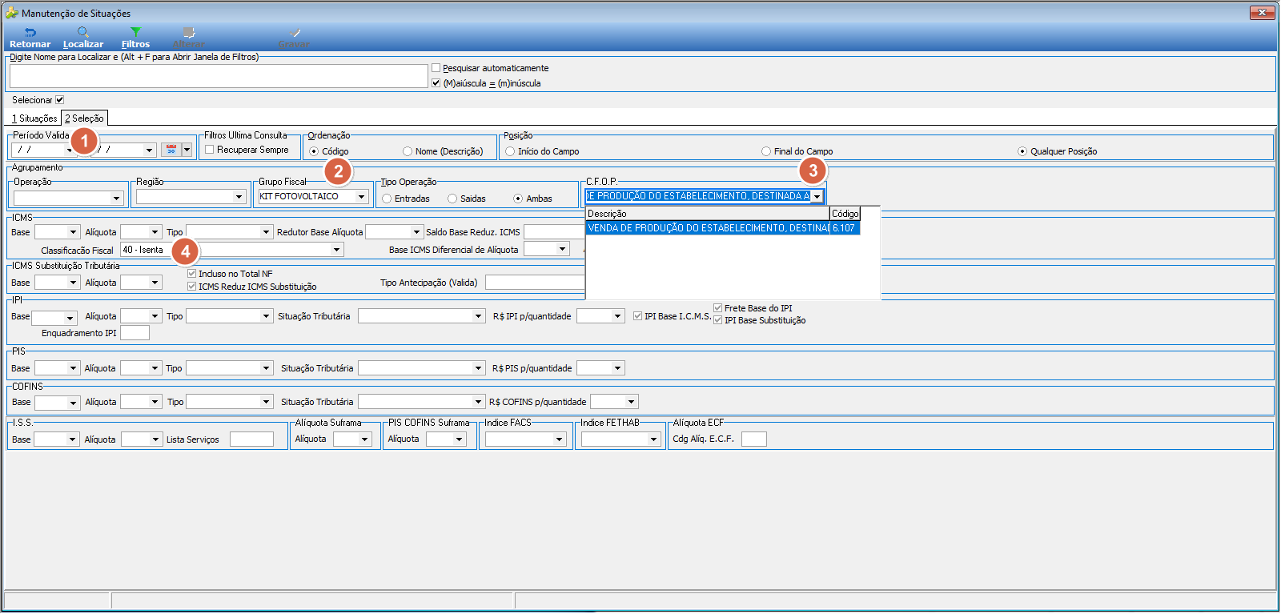Enable Pesquisar automaticamente checkbox
Screen dimensions: 1281x614
point(436,68)
